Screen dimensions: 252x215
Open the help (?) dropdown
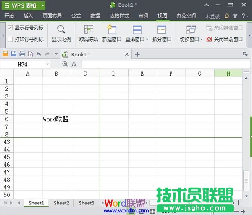click(x=245, y=16)
